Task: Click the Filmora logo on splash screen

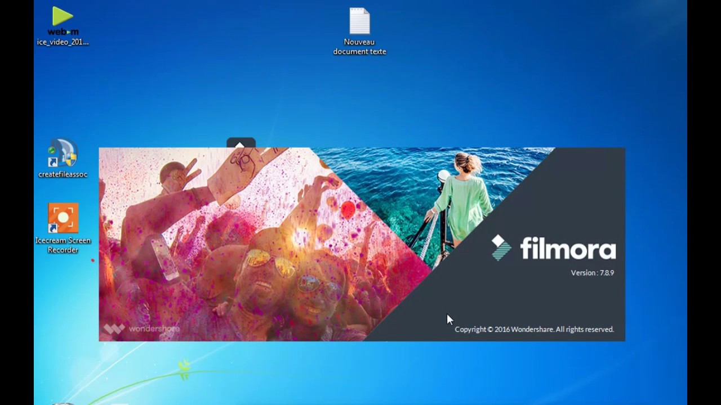Action: (501, 248)
